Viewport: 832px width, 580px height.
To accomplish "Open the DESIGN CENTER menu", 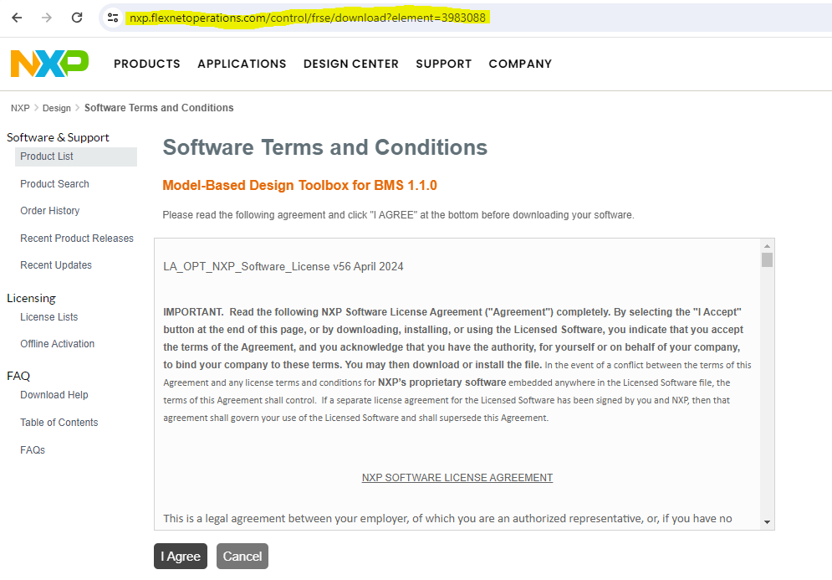I will (x=350, y=64).
